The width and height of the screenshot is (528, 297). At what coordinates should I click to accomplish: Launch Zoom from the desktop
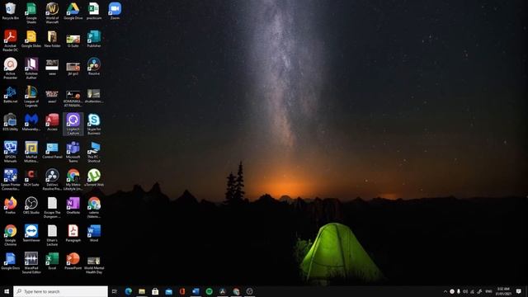[x=115, y=11]
